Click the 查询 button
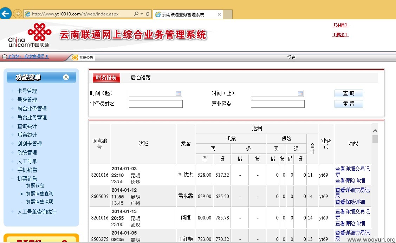 click(x=349, y=93)
